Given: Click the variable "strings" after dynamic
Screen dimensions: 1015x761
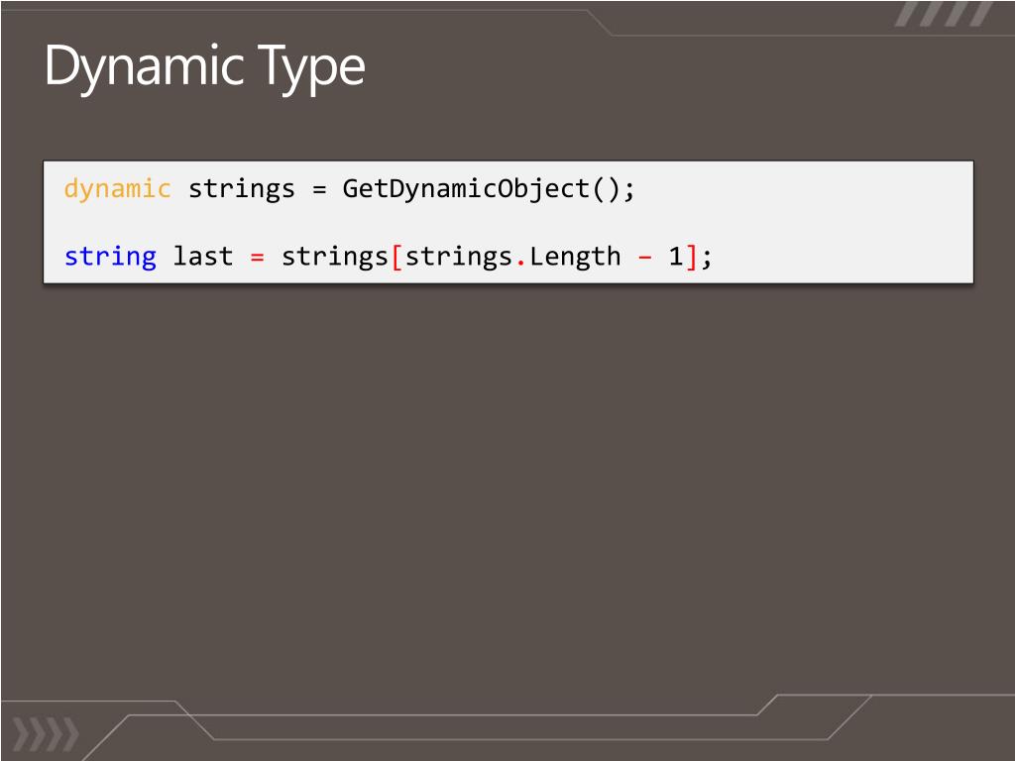Looking at the screenshot, I should [x=242, y=189].
